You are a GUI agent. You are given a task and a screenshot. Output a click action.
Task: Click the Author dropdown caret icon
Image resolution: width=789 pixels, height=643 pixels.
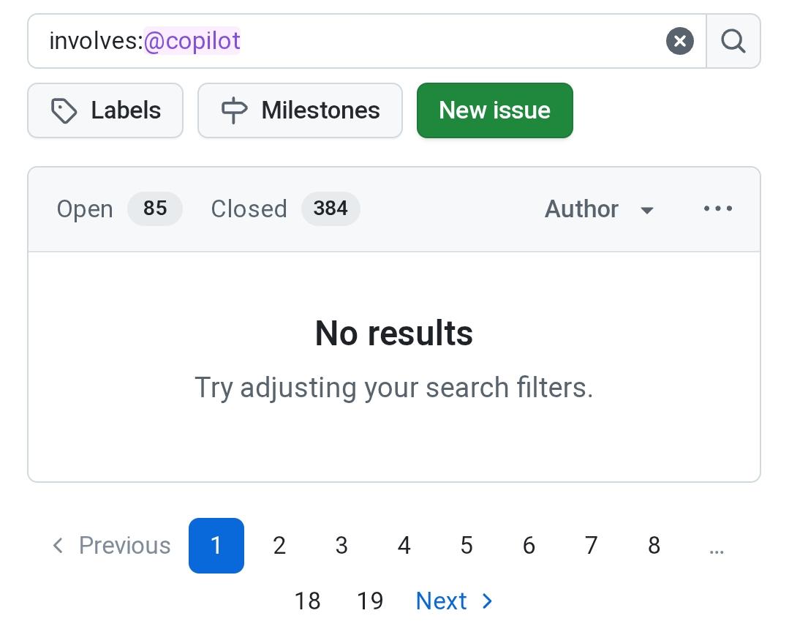647,210
